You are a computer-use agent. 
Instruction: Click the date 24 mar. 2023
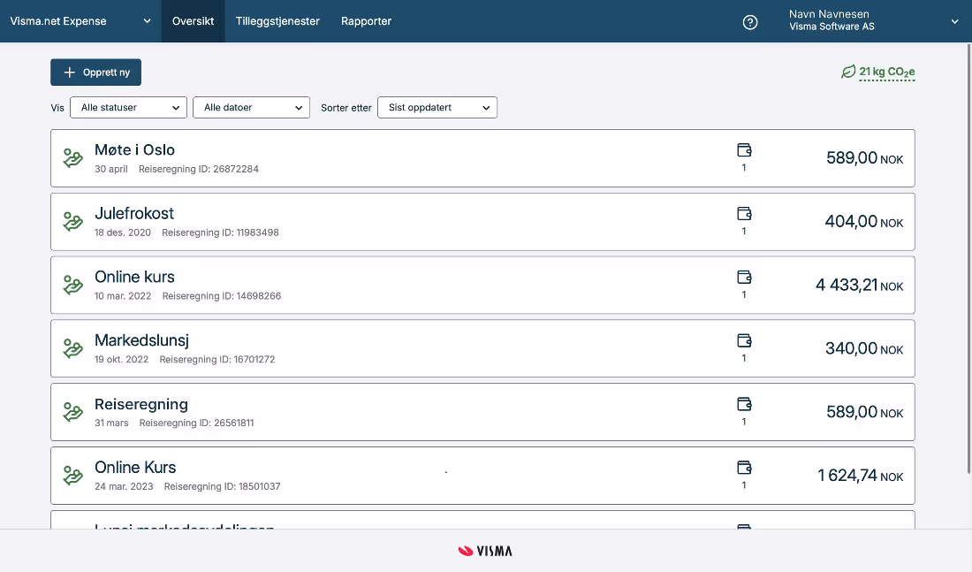pyautogui.click(x=124, y=486)
